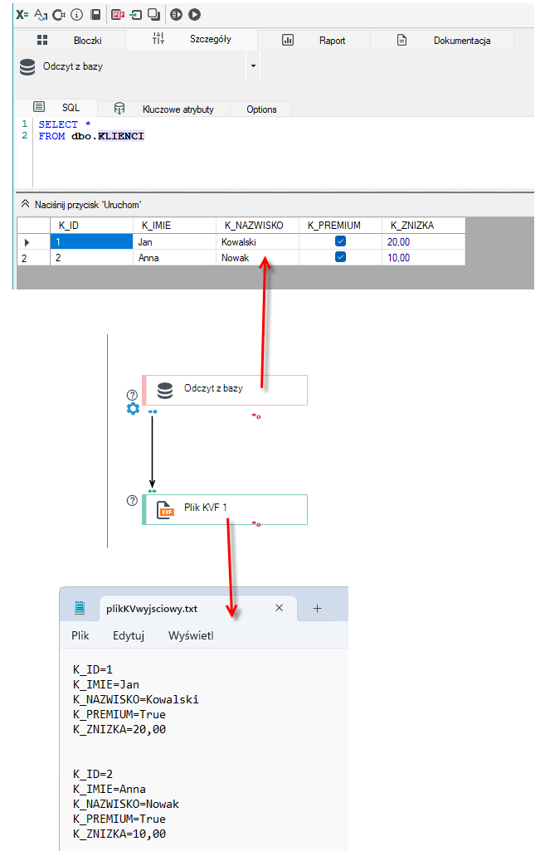This screenshot has width=545, height=851.
Task: Click red error output marker under Odczyt z bazy
Action: tap(256, 416)
